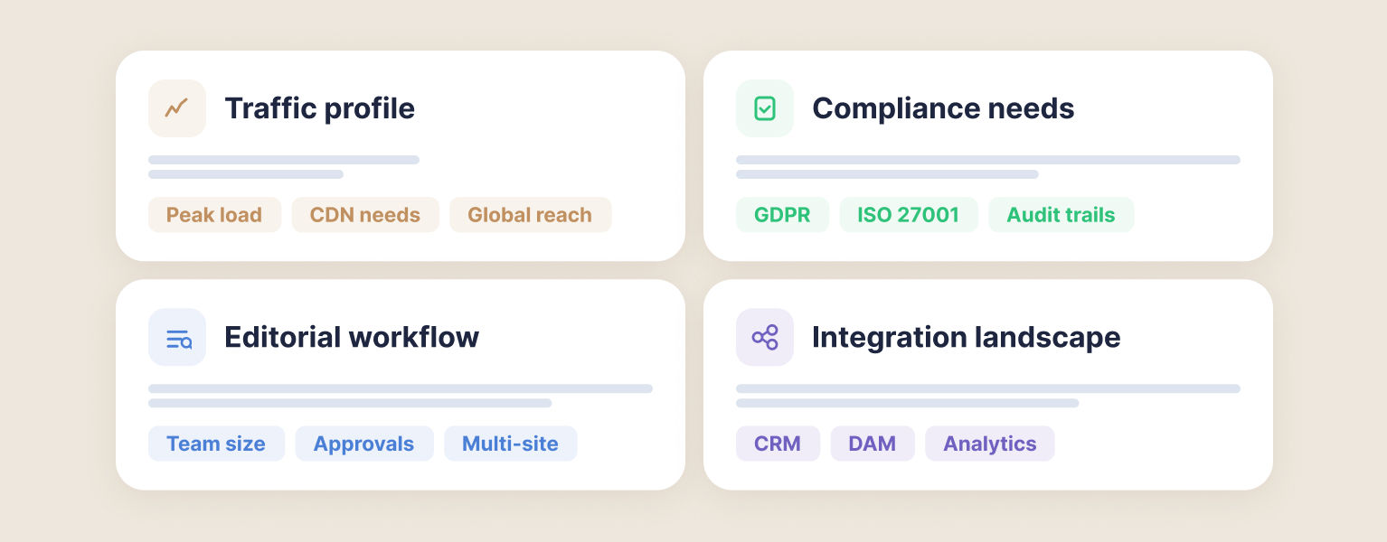1387x542 pixels.
Task: Open the Traffic profile card heading
Action: 319,108
